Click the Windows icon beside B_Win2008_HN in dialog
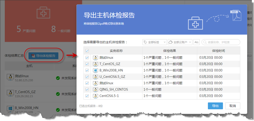The image size is (254, 121). click(x=95, y=70)
